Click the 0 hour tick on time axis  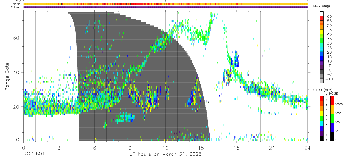click(x=23, y=148)
